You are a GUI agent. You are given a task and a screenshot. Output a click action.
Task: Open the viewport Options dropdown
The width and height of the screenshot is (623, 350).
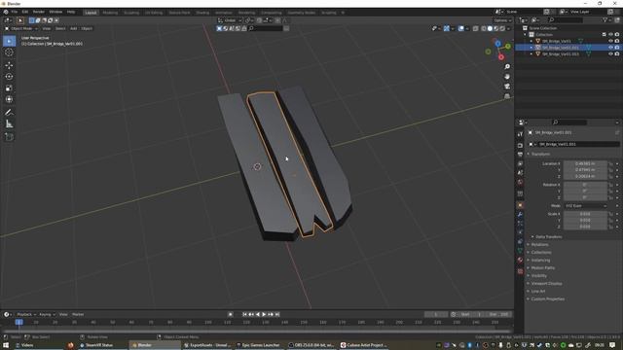pos(502,20)
